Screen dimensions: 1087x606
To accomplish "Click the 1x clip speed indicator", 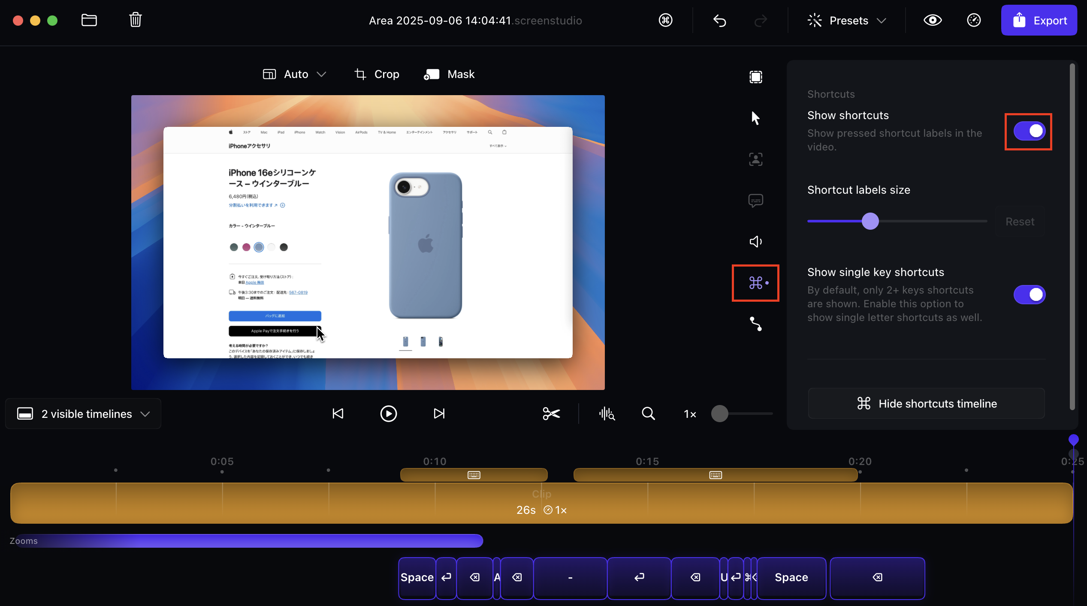I will (x=555, y=510).
